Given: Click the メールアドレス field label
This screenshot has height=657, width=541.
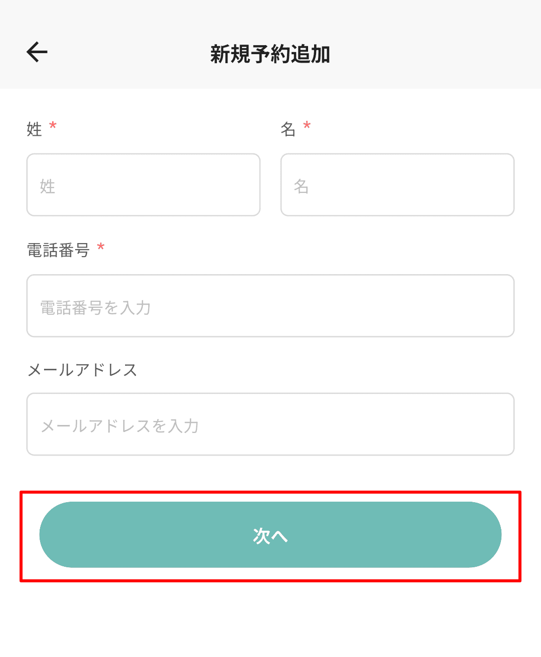Looking at the screenshot, I should (82, 370).
